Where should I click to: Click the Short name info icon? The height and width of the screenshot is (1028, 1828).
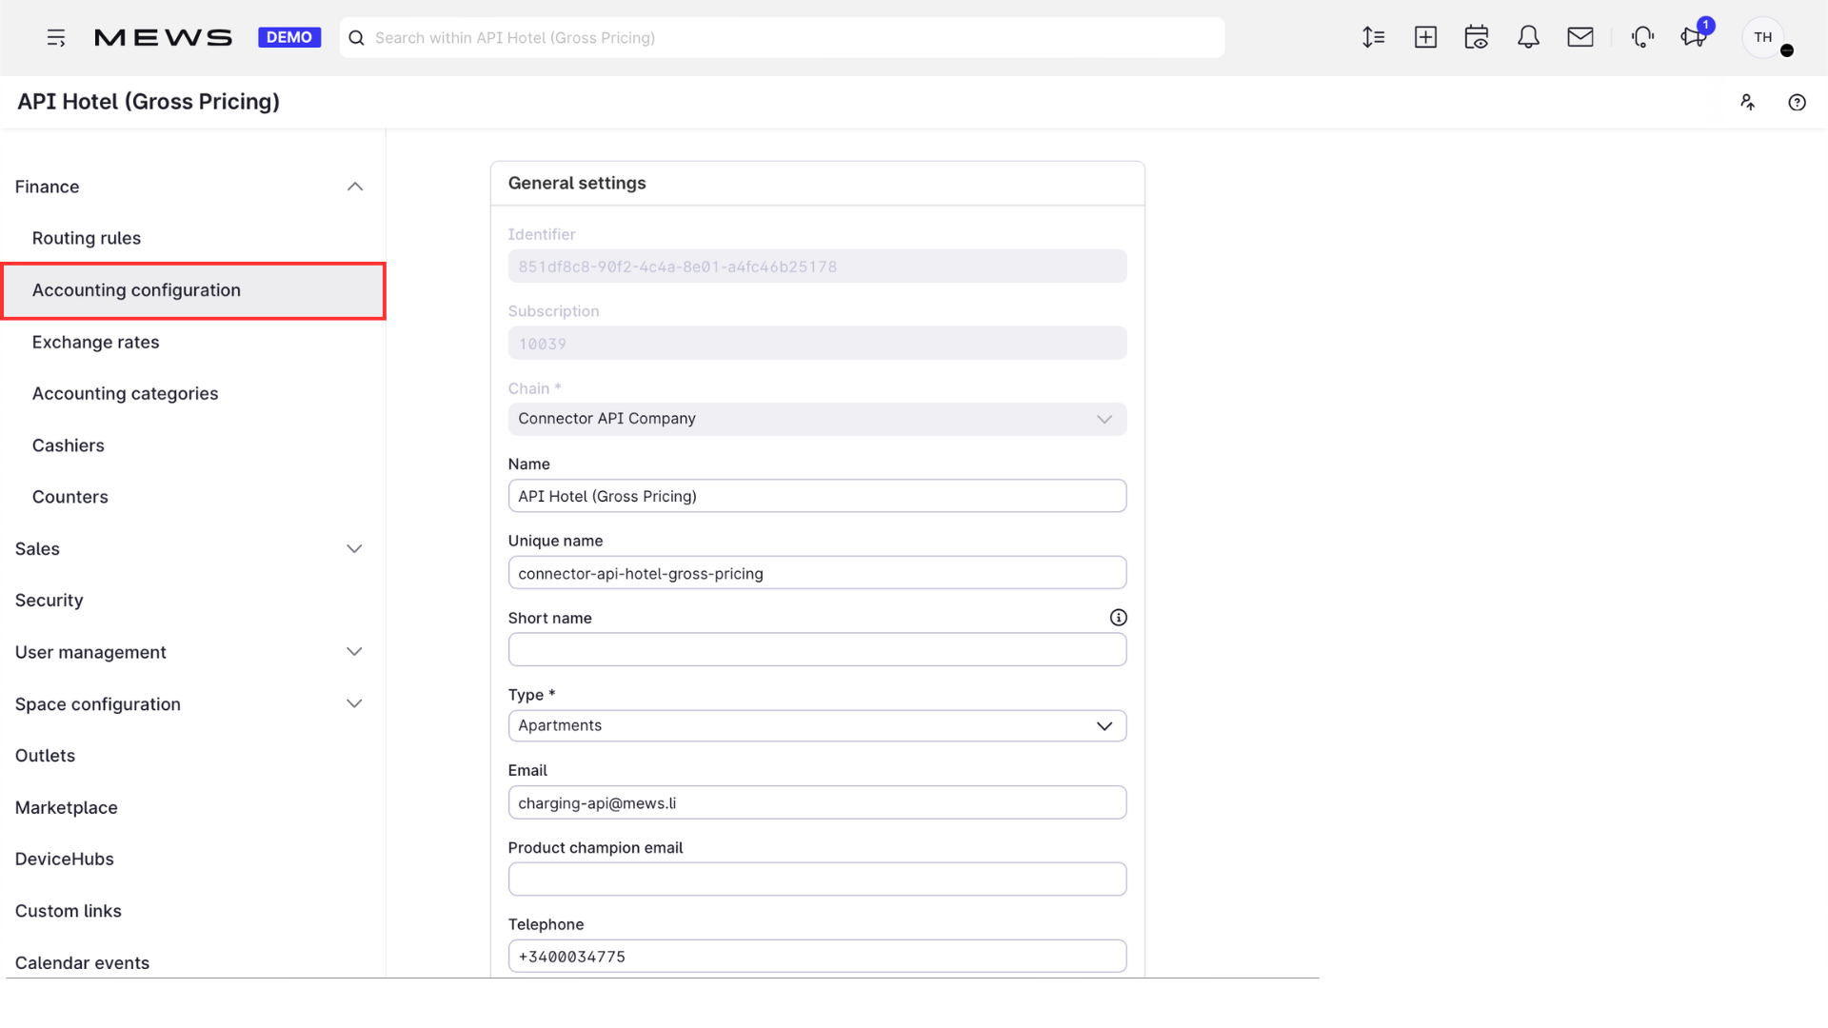[x=1118, y=618]
